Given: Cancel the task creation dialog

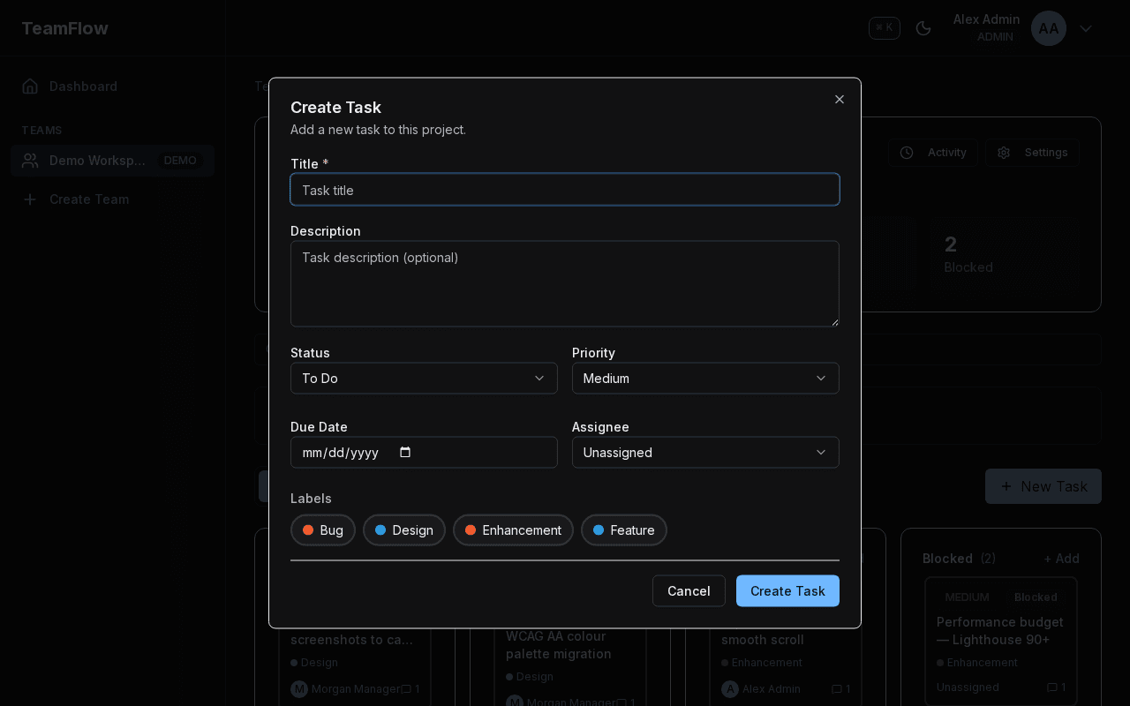Looking at the screenshot, I should tap(689, 590).
